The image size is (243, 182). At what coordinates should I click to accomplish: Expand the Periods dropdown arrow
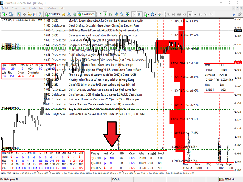click(155, 14)
